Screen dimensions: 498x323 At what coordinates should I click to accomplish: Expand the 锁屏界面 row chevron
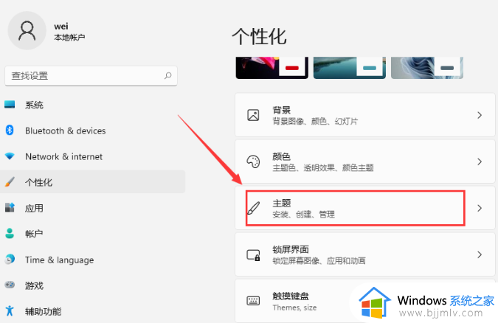[x=480, y=254]
